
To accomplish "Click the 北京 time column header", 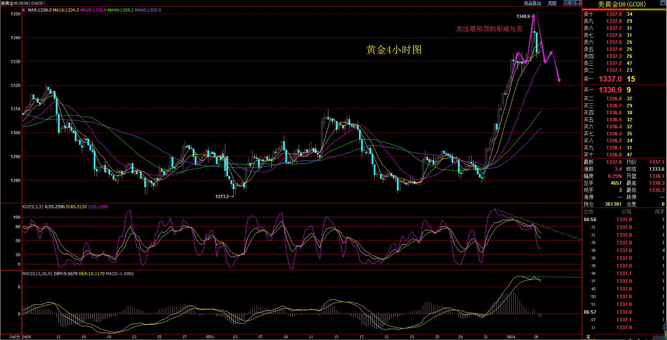I will [588, 212].
